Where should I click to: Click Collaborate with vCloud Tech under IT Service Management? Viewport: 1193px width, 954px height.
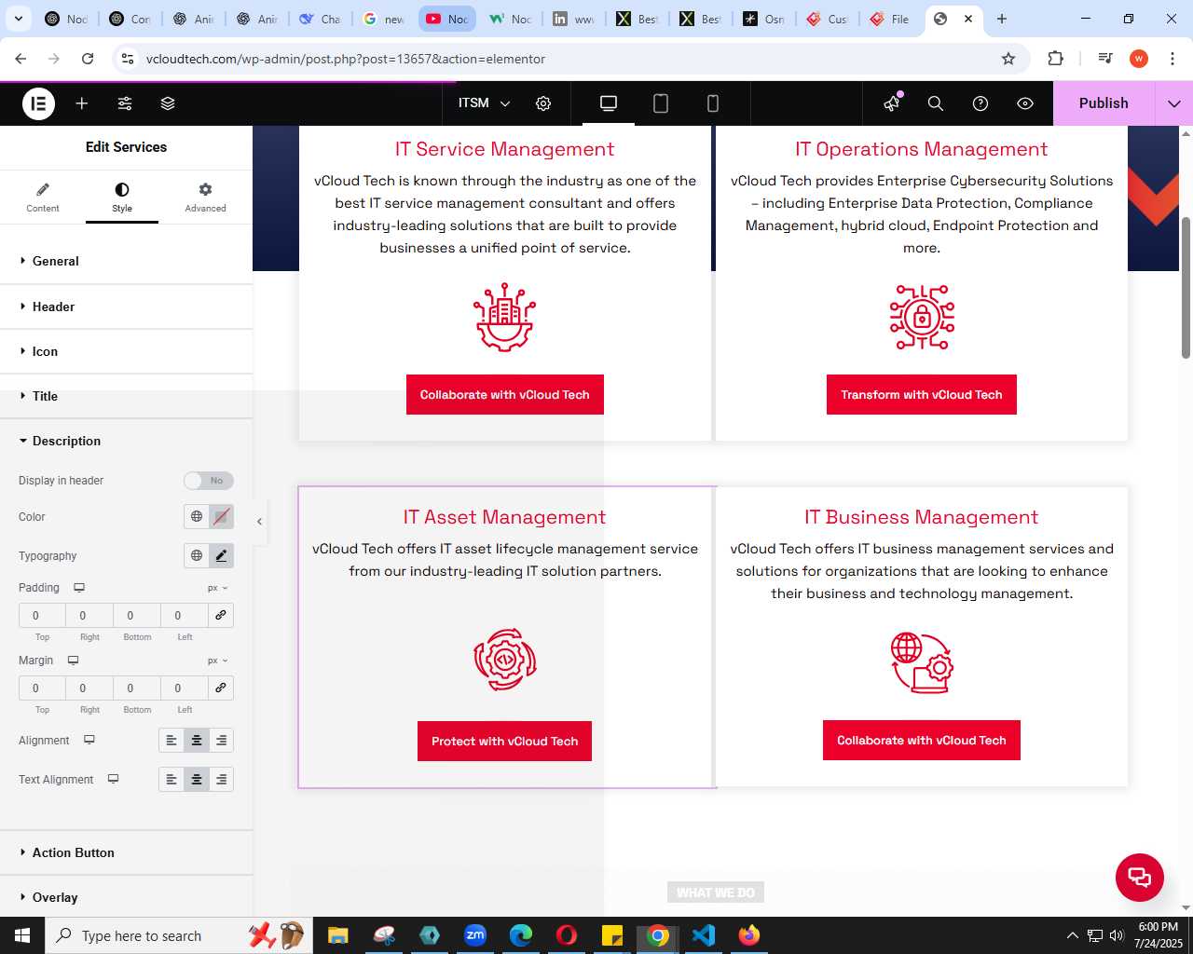tap(504, 395)
